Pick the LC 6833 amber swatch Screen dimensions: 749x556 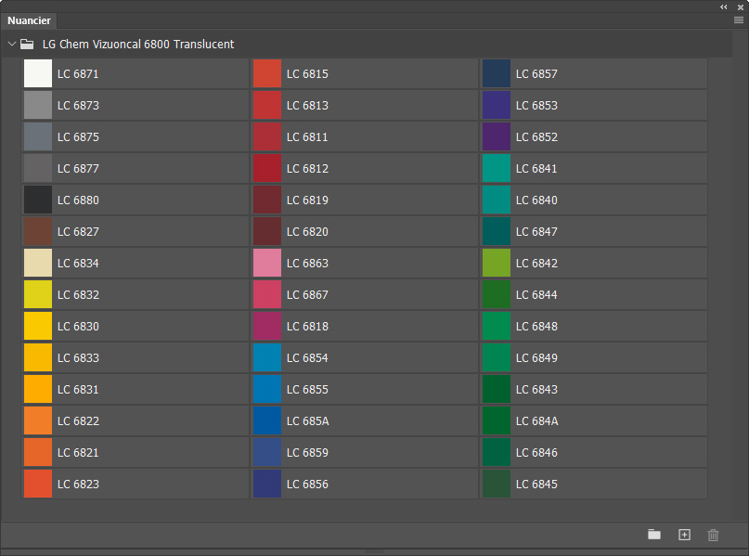(x=38, y=357)
